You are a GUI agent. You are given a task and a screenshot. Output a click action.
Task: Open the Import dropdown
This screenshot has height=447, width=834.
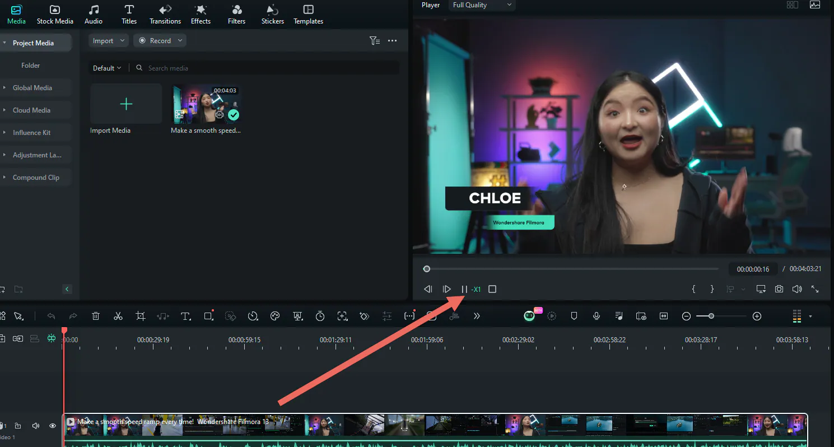pyautogui.click(x=109, y=40)
